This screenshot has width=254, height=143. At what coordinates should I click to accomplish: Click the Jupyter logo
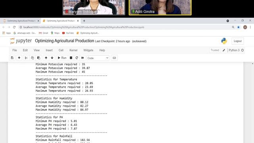tap(21, 41)
